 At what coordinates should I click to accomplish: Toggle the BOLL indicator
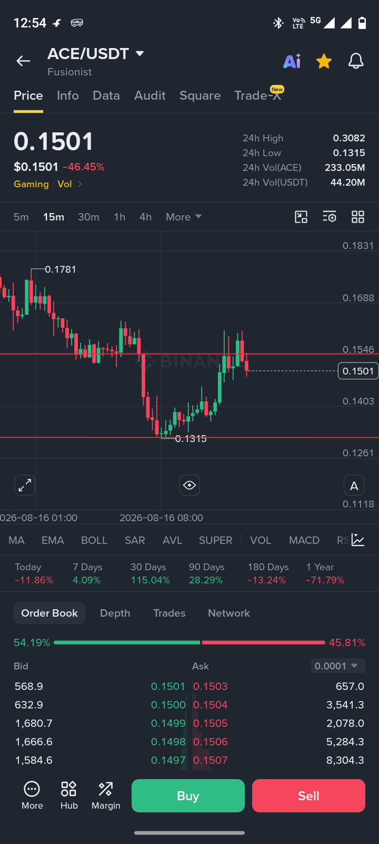point(94,540)
